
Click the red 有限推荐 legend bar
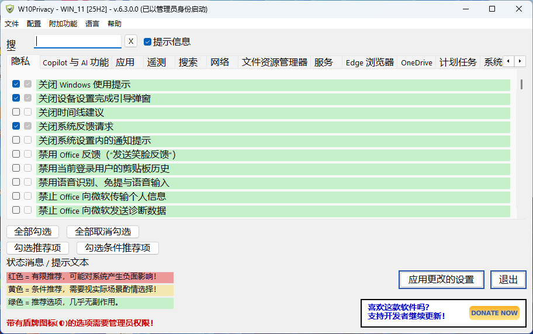(90, 277)
